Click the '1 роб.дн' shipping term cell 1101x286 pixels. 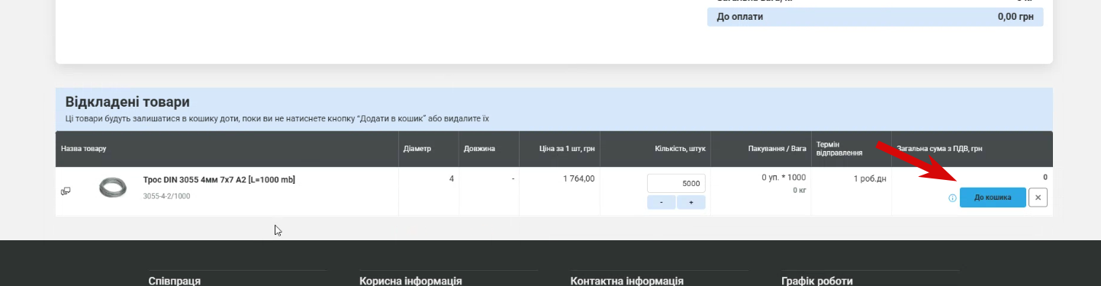[870, 178]
